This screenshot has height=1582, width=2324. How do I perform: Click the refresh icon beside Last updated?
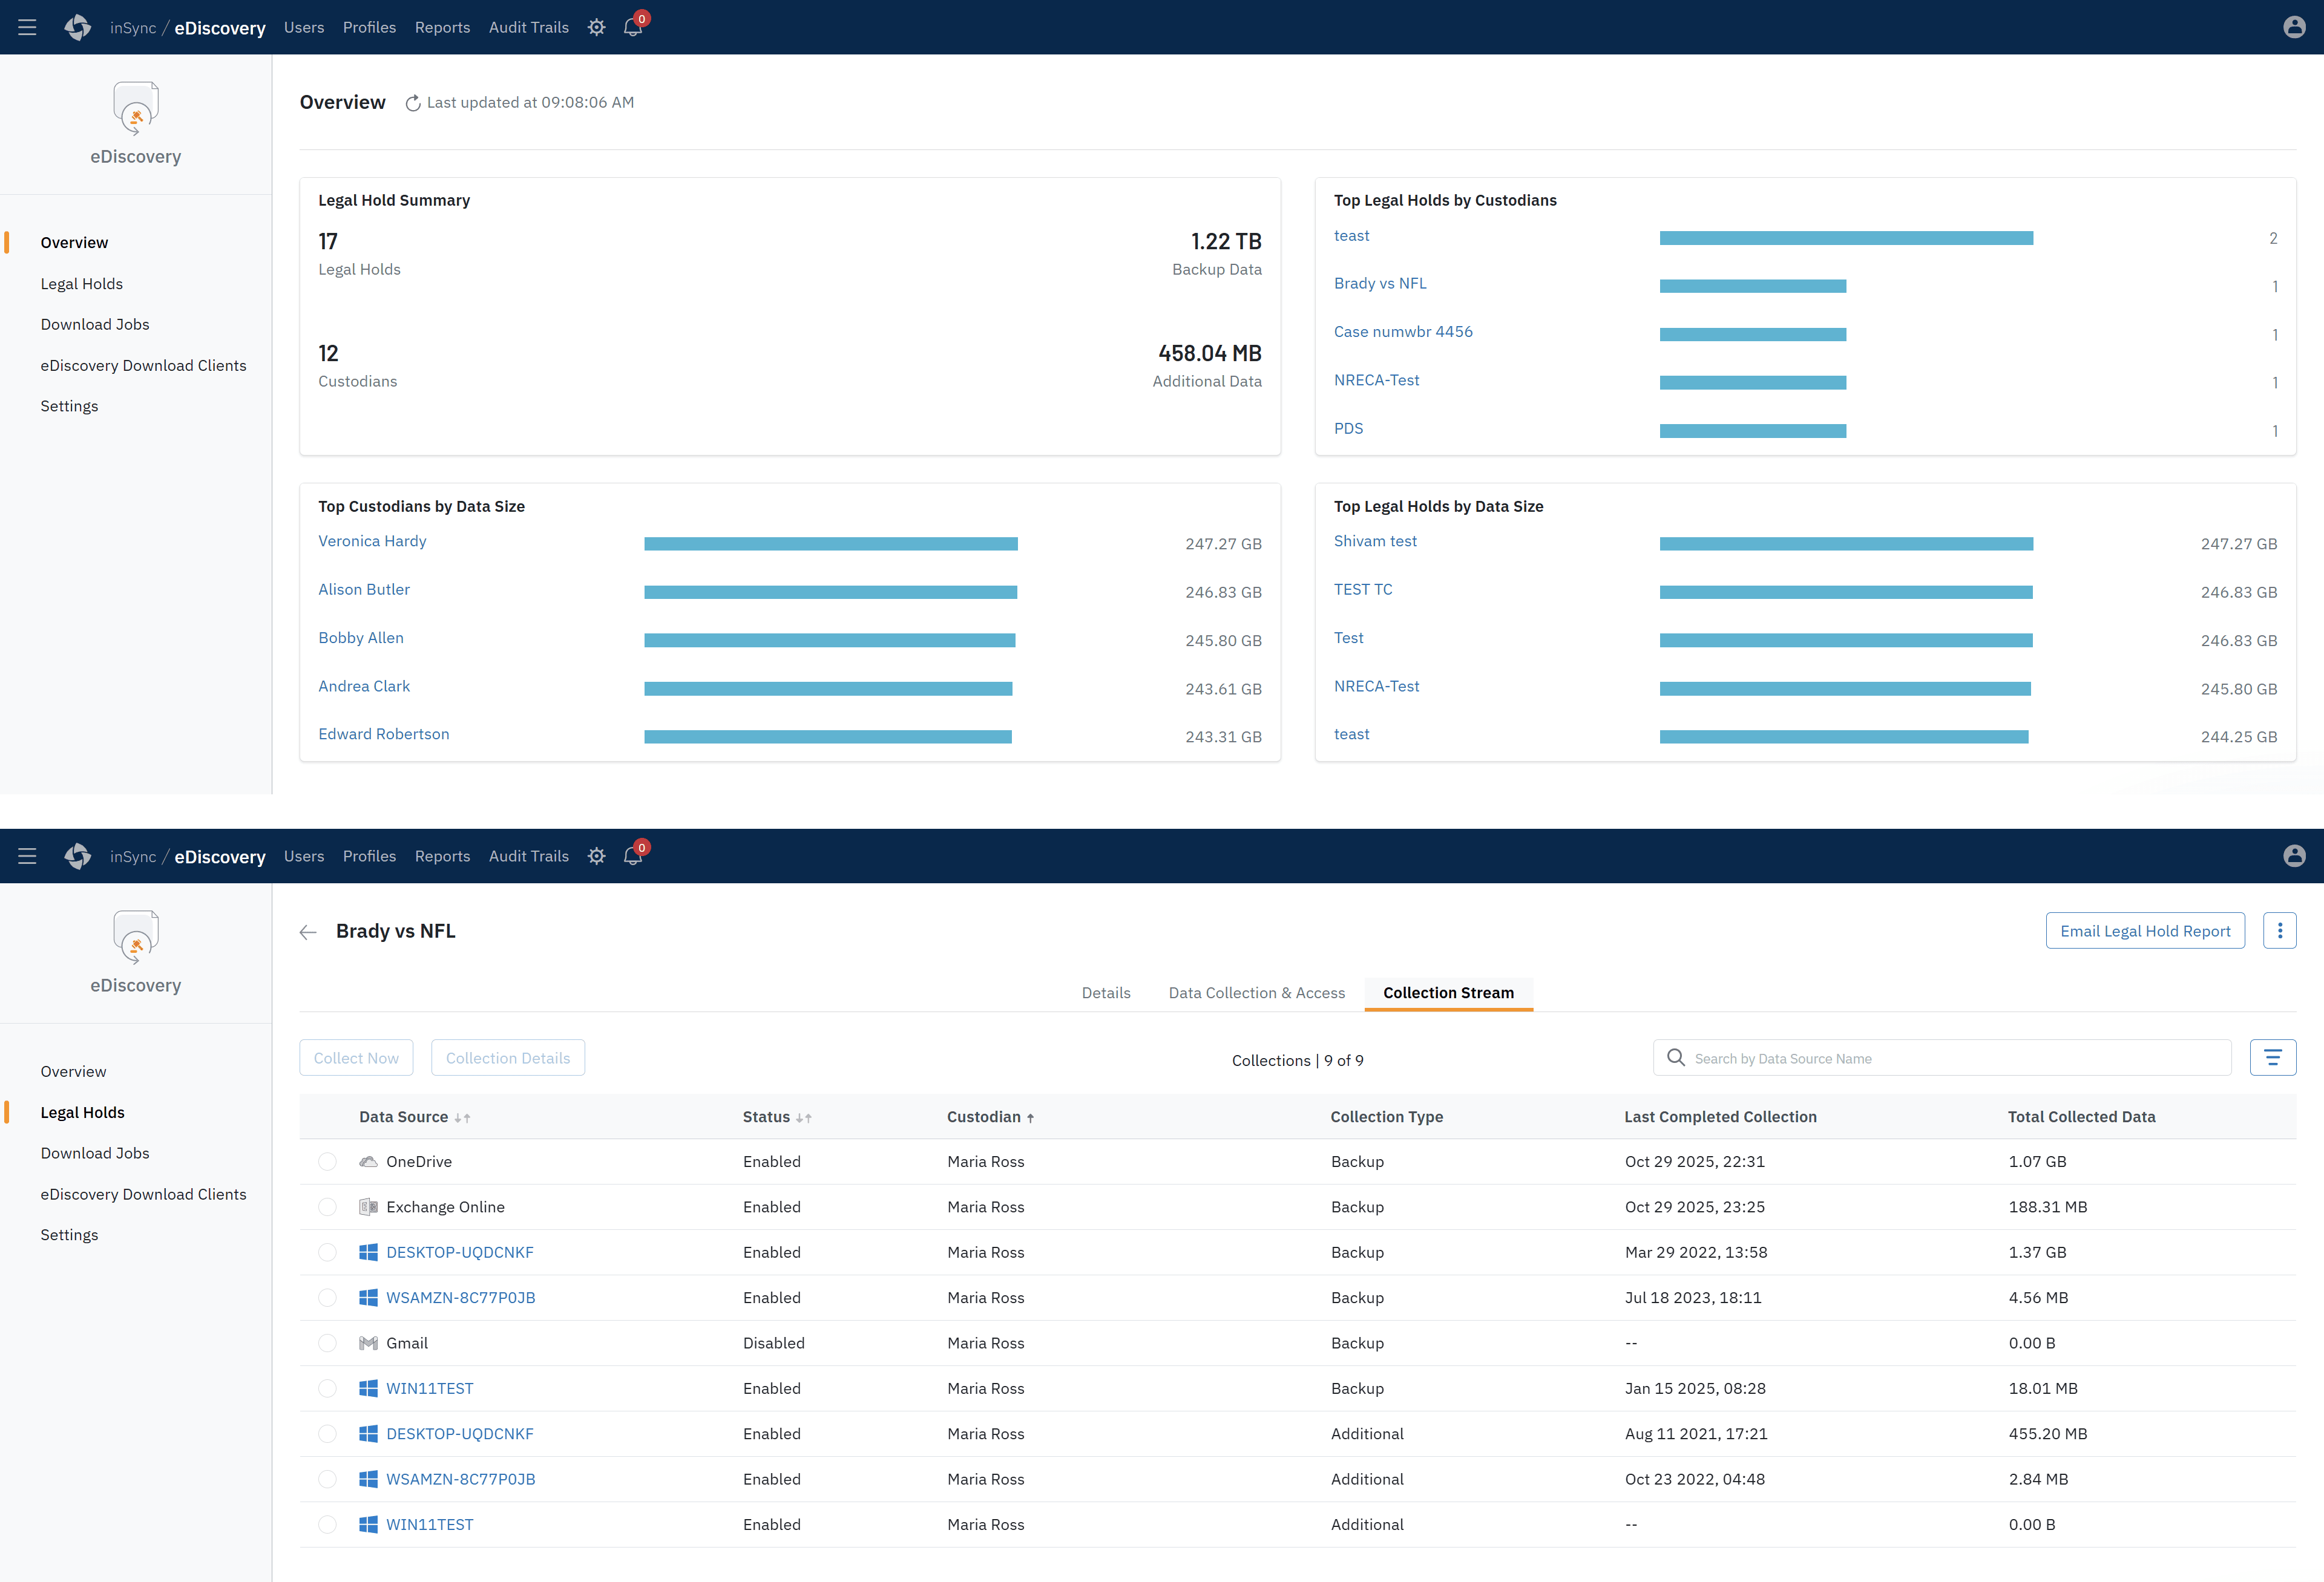coord(412,103)
